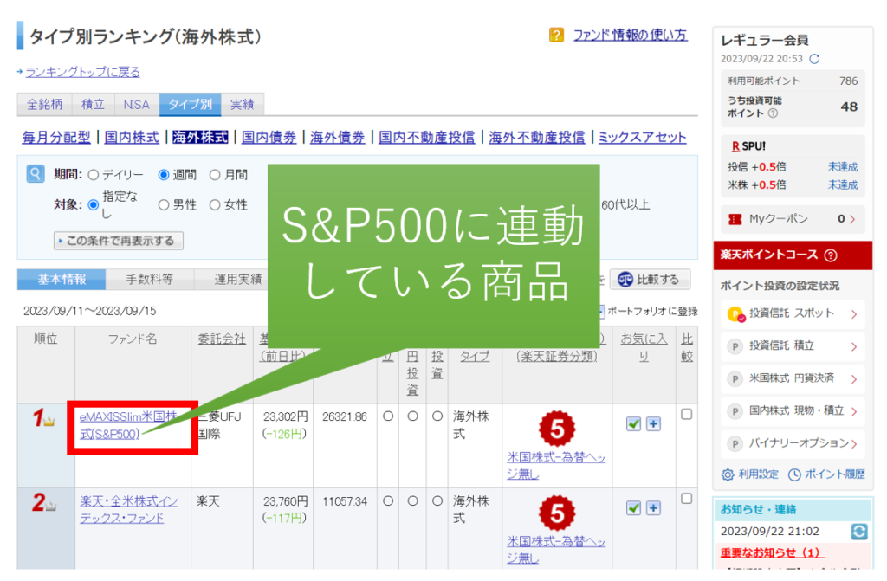This screenshot has height=581, width=887.
Task: Click the refresh icon next to 2023/09/22 20:53
Action: (x=814, y=59)
